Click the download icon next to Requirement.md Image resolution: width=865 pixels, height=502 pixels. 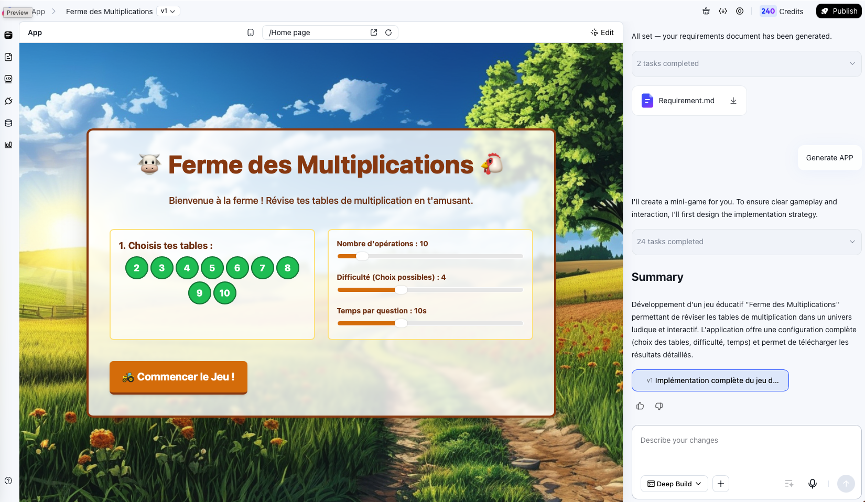733,101
